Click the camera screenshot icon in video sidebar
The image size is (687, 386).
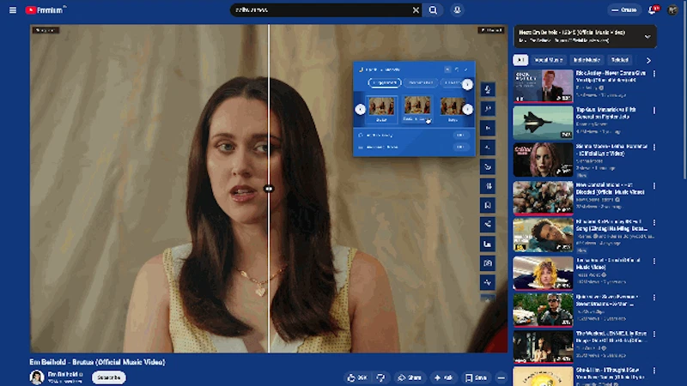[x=488, y=263]
